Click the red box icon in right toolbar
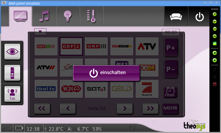 click(214, 84)
